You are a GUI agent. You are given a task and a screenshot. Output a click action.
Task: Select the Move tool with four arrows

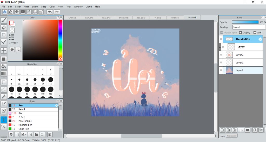[4, 50]
